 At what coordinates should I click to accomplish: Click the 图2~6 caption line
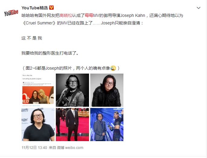point(71,68)
